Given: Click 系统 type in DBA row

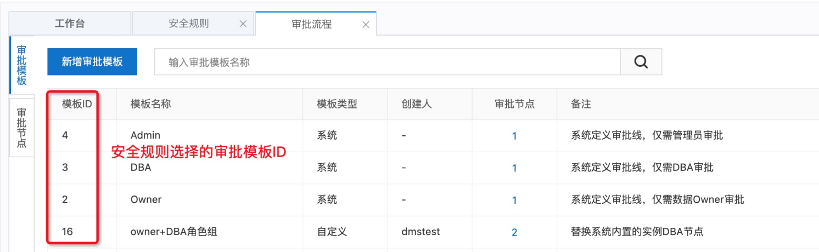Looking at the screenshot, I should 327,168.
